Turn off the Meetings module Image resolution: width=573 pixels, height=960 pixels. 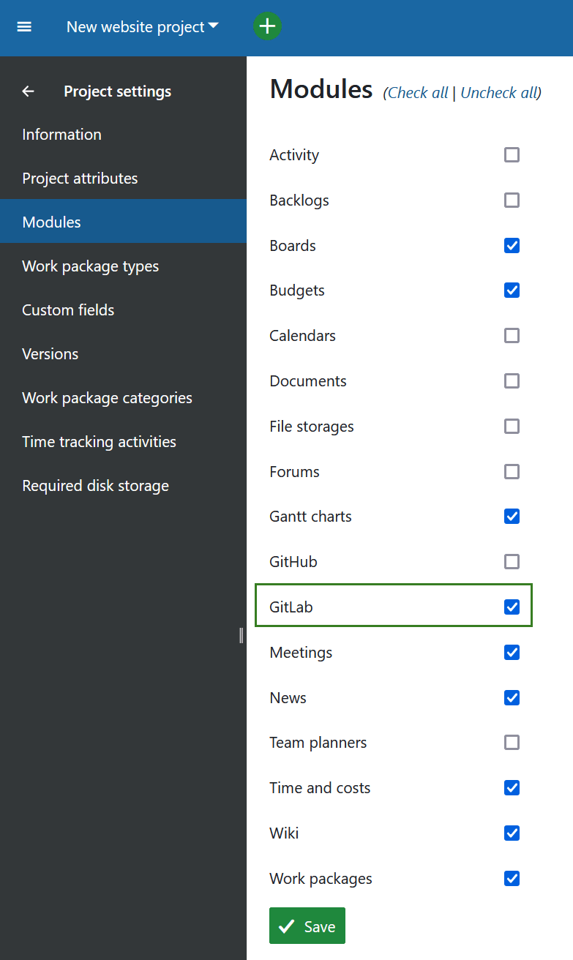pos(512,652)
